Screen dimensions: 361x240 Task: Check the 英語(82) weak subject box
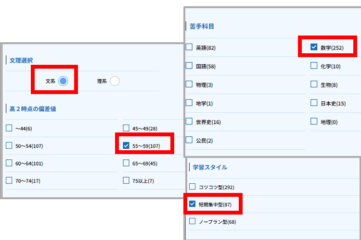coord(189,47)
